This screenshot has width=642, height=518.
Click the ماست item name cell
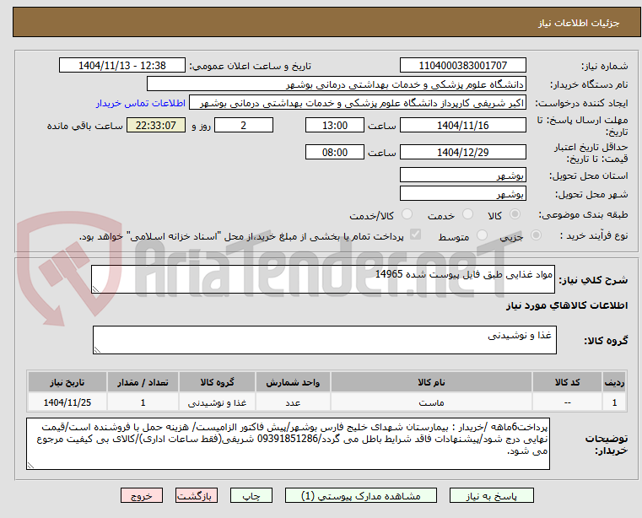[431, 402]
